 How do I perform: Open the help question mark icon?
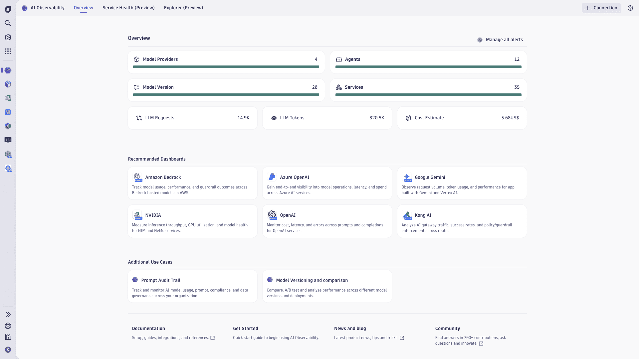(630, 8)
